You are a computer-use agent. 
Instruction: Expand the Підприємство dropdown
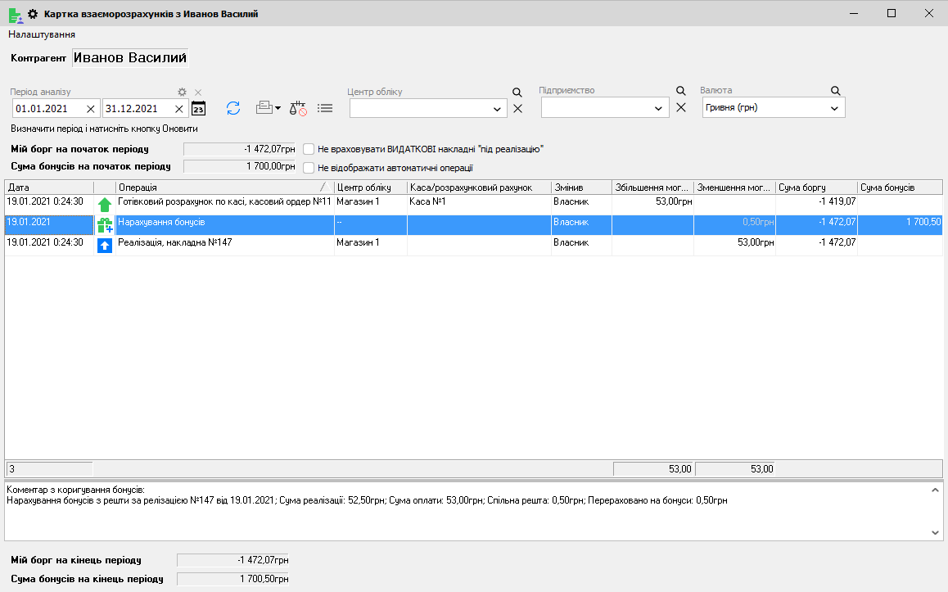coord(661,108)
